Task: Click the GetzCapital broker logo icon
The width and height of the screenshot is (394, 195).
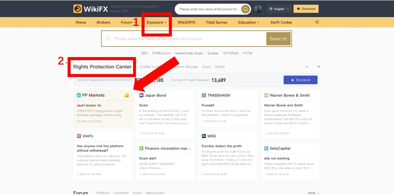Action: 266,149
